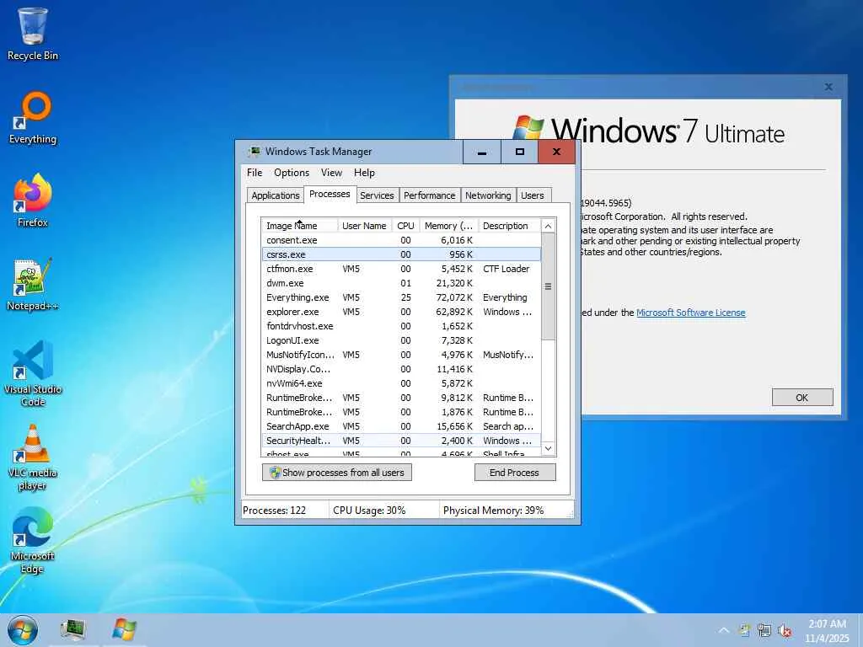This screenshot has height=647, width=863.
Task: Select the SearchApp.exe process
Action: (401, 425)
